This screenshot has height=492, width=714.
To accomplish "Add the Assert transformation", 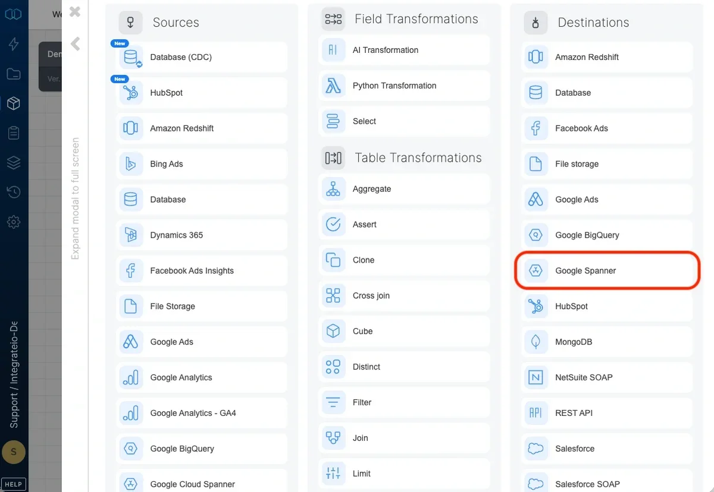I will tap(404, 225).
